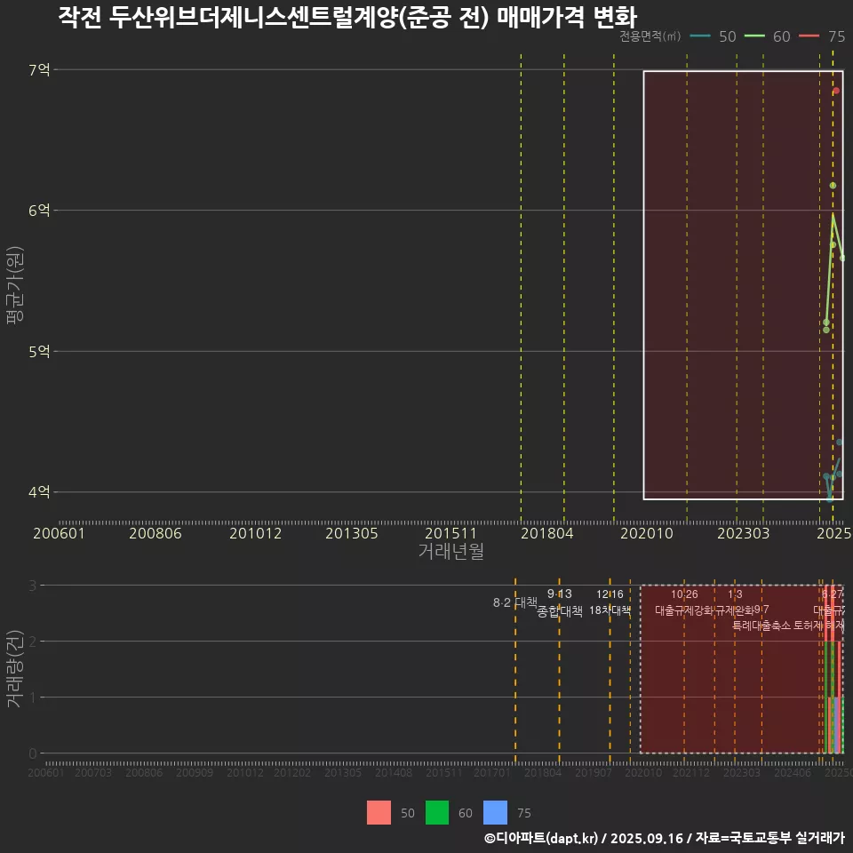This screenshot has height=853, width=853.
Task: Click the '평균가(원)' axis title
Action: tap(15, 285)
